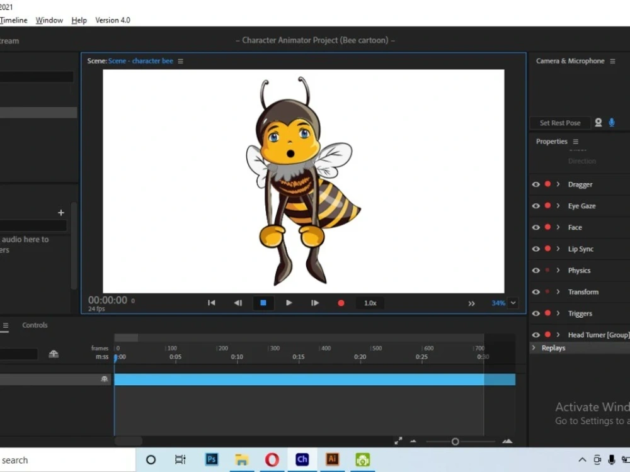The image size is (630, 472).
Task: Toggle the webcam input icon
Action: tap(598, 123)
